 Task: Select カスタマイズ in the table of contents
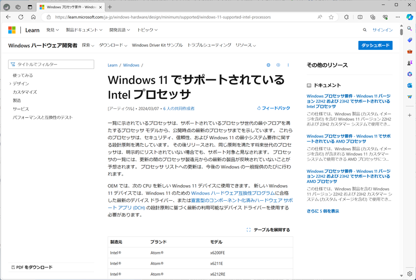[x=25, y=92]
